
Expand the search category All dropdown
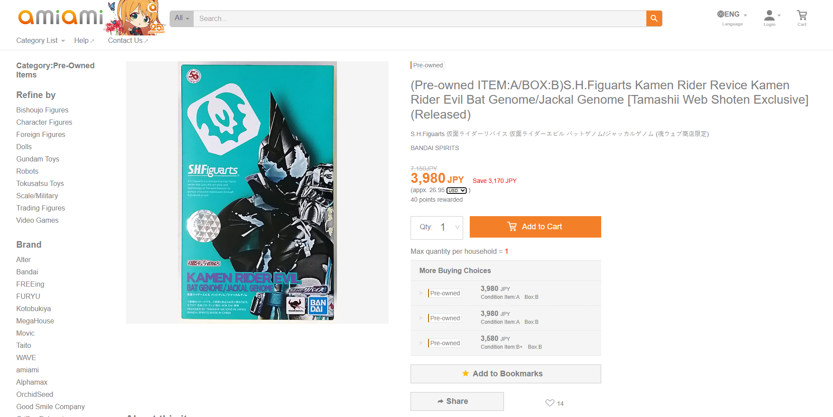[x=181, y=18]
